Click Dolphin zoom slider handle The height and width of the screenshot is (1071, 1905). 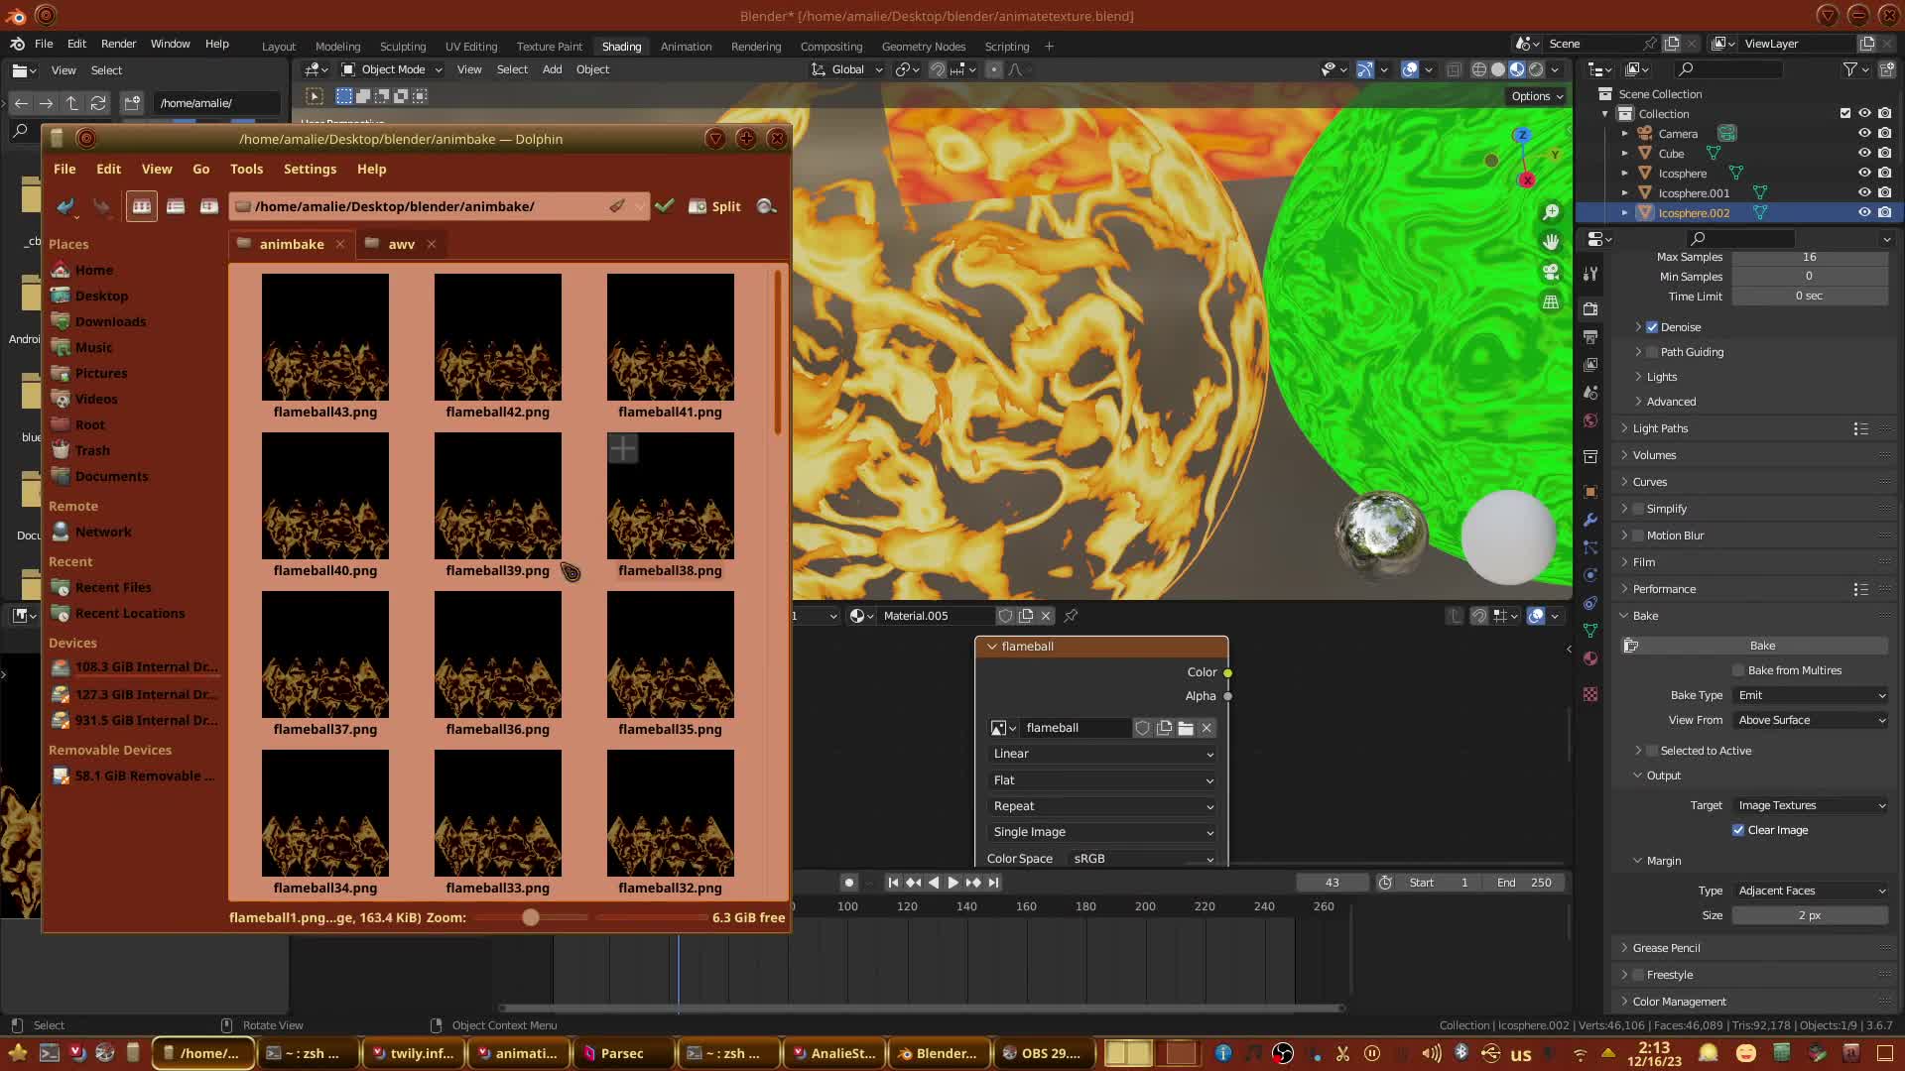[531, 917]
